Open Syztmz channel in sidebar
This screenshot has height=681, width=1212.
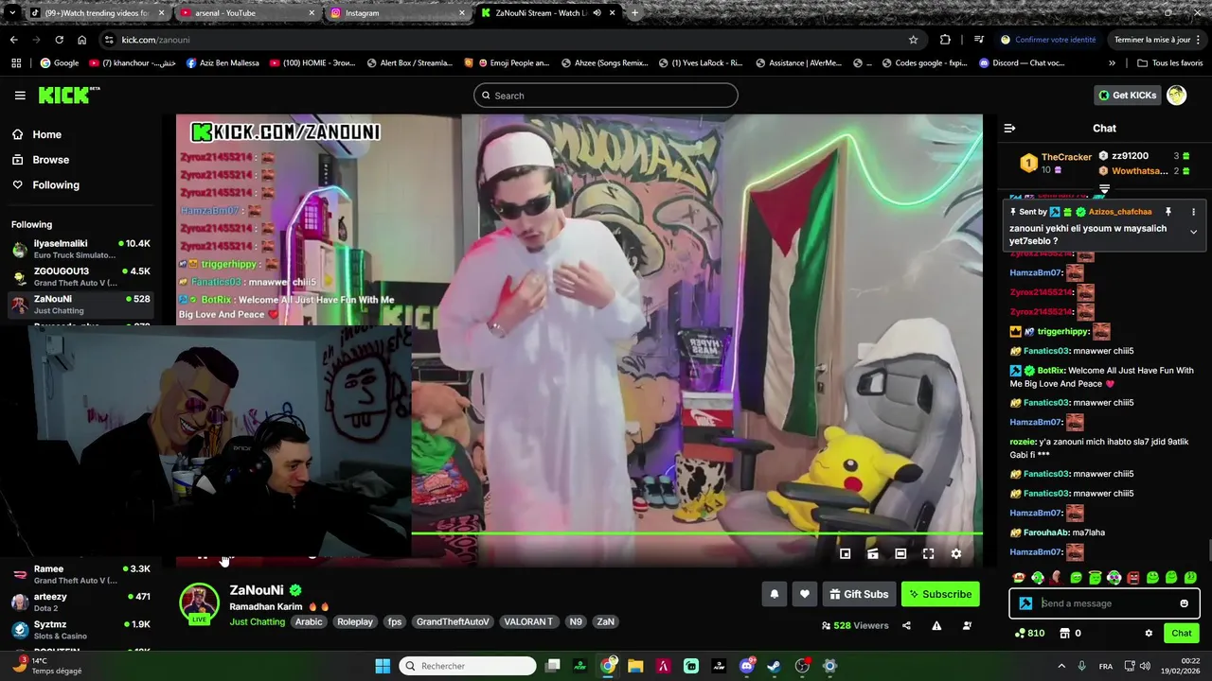[80, 630]
